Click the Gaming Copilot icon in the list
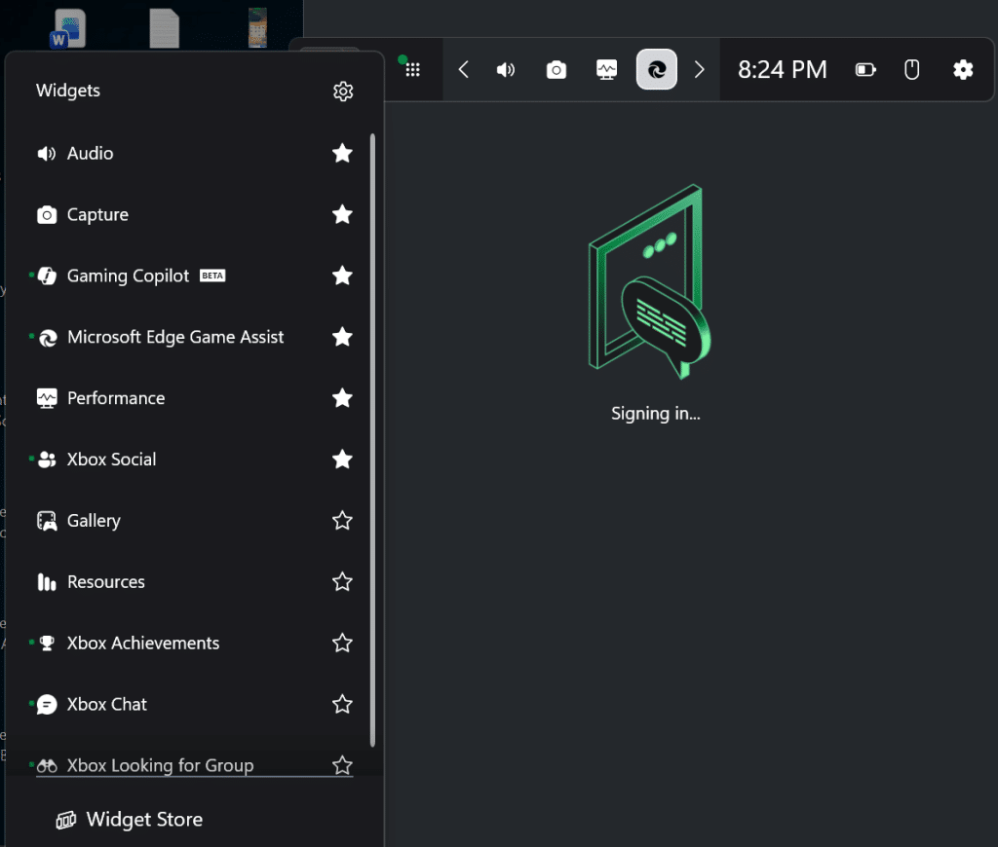Screen dimensions: 998x847 [46, 276]
